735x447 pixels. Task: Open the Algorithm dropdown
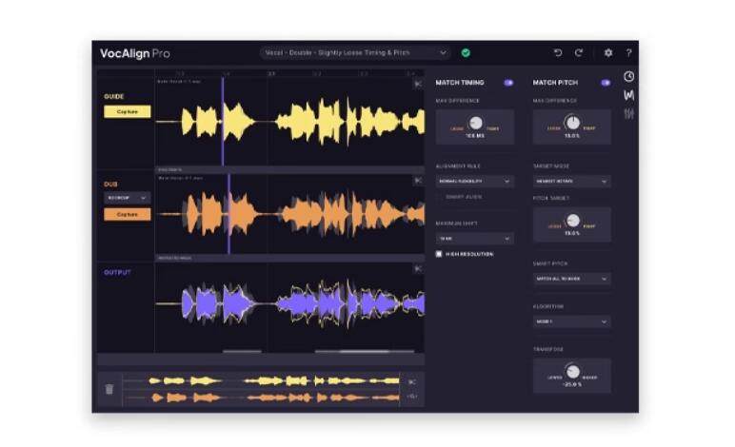click(x=572, y=321)
